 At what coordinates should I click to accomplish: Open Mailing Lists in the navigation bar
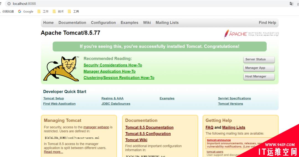[167, 23]
